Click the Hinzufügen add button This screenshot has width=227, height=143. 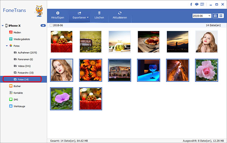[58, 15]
